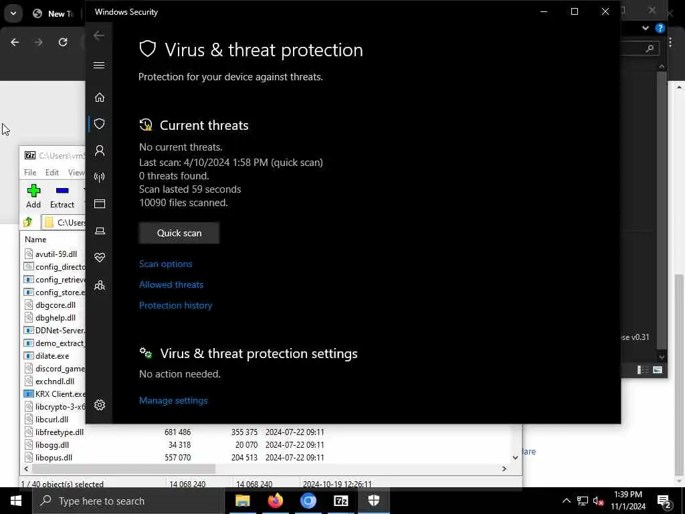Open Protection history link

click(x=176, y=305)
